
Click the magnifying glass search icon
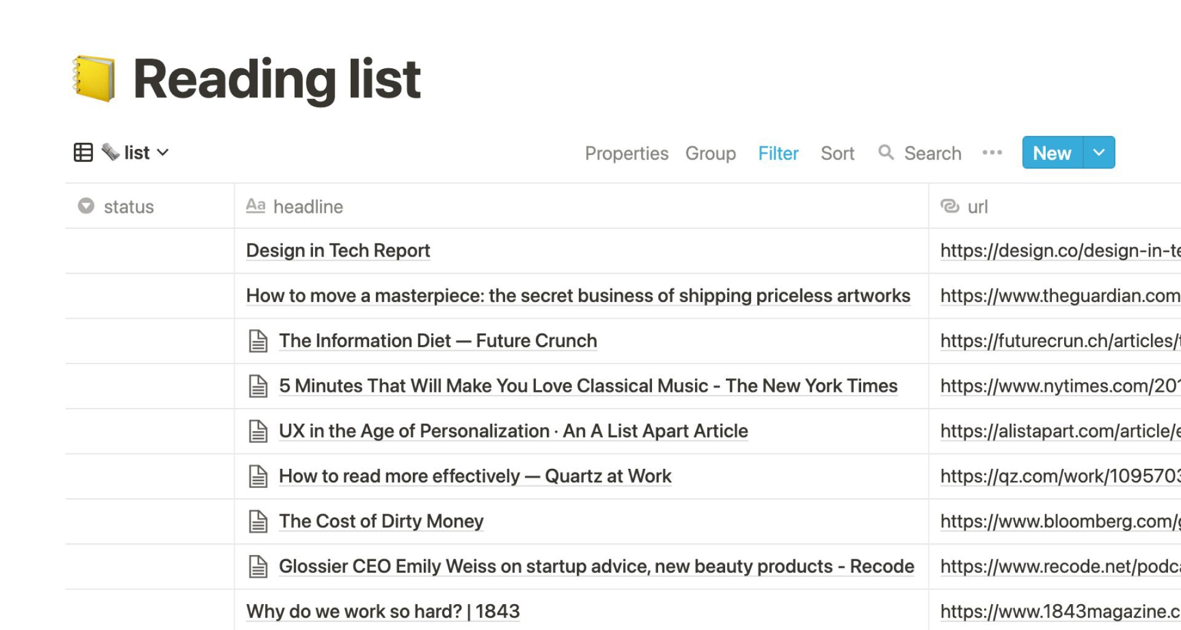coord(886,153)
